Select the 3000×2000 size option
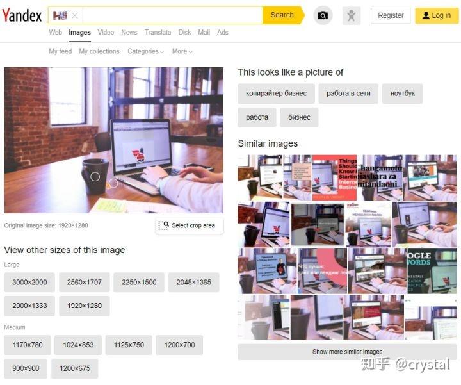This screenshot has height=385, width=461. pos(29,283)
